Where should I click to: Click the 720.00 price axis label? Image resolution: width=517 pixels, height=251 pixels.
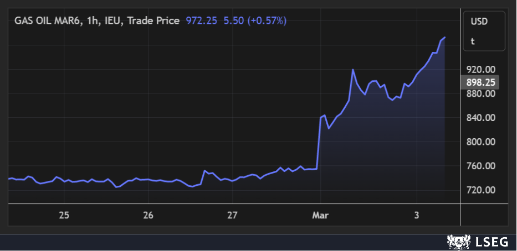coord(481,190)
